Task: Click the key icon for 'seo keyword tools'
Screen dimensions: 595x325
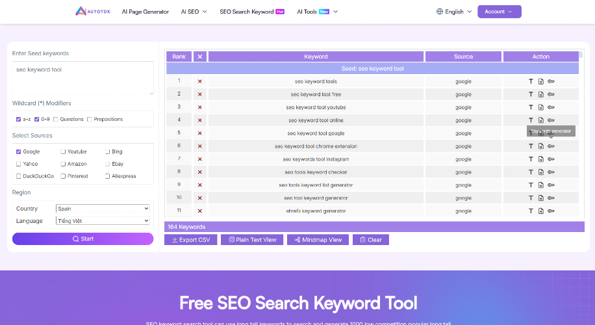Action: (x=551, y=81)
